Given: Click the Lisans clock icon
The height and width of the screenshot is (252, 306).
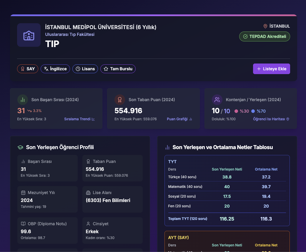Looking at the screenshot, I should coord(78,69).
